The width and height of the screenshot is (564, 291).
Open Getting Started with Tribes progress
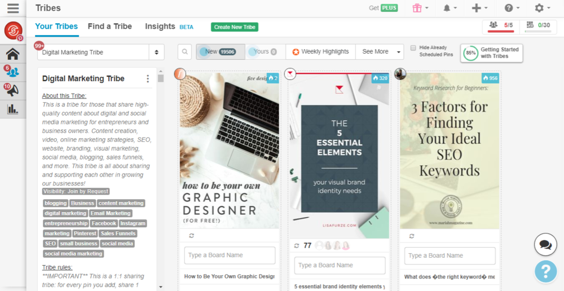[x=491, y=53]
